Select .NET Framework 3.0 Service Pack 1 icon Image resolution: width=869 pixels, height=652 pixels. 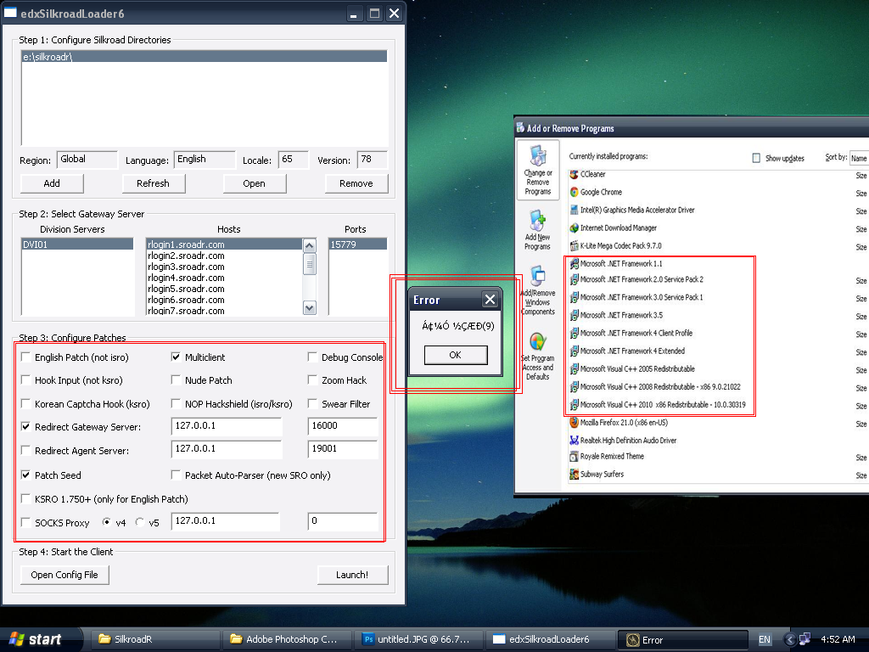pyautogui.click(x=575, y=297)
